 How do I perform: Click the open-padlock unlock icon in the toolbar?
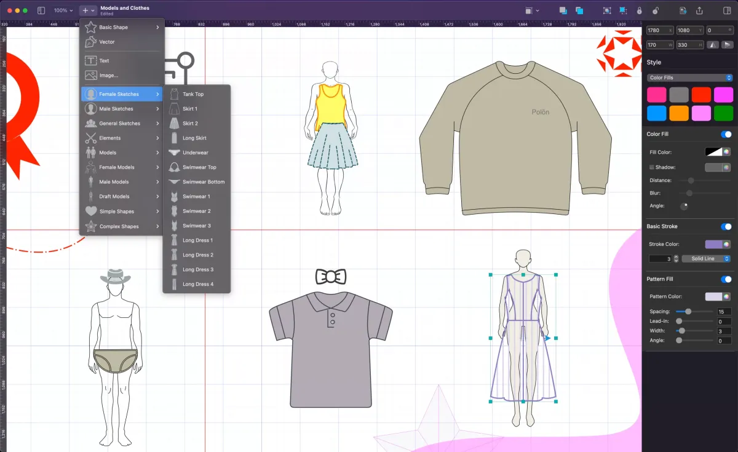(656, 10)
